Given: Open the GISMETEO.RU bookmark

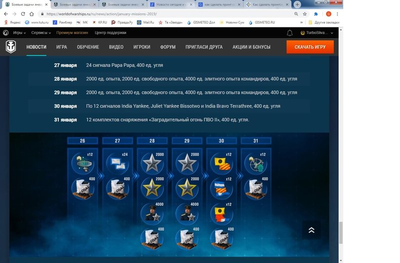Looking at the screenshot, I should (x=261, y=22).
